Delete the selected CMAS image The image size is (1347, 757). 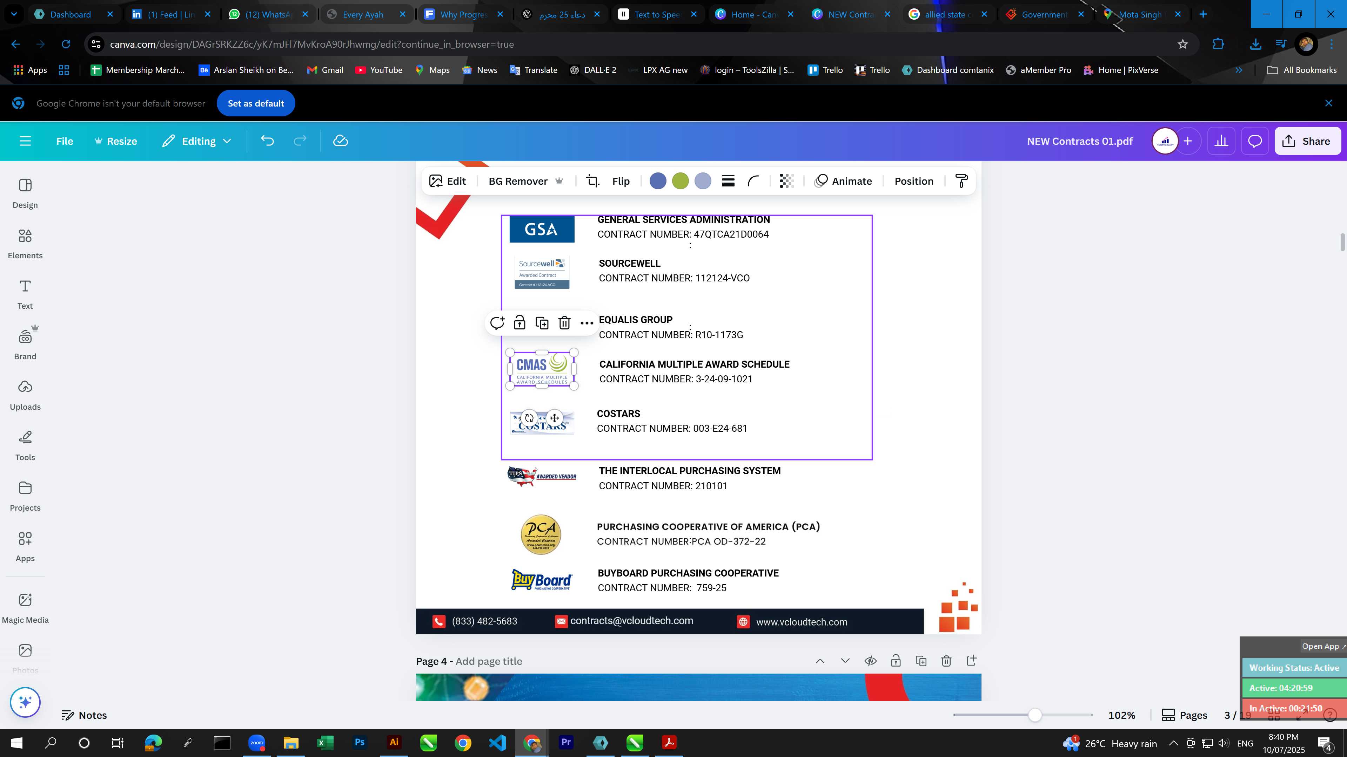pos(564,323)
